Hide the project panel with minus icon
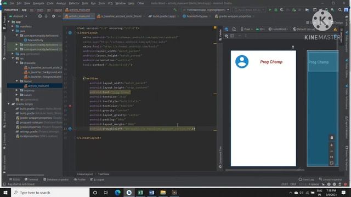 (59, 16)
